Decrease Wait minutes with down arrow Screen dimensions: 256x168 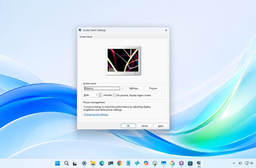[100, 96]
